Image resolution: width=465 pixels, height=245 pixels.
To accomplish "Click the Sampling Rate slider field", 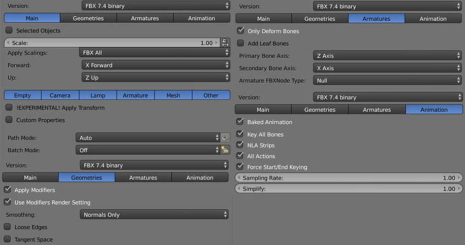I will click(349, 178).
